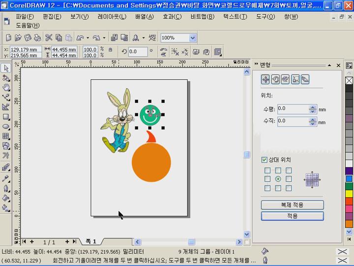Screen dimensions: 354x266
Task: Check the bottom-left anchor box
Action: click(x=267, y=188)
